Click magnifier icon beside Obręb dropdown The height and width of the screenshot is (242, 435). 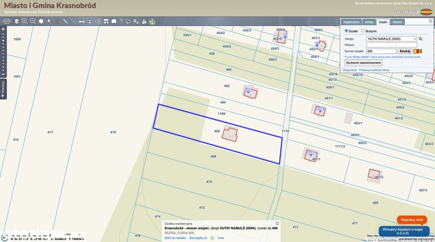click(x=421, y=39)
